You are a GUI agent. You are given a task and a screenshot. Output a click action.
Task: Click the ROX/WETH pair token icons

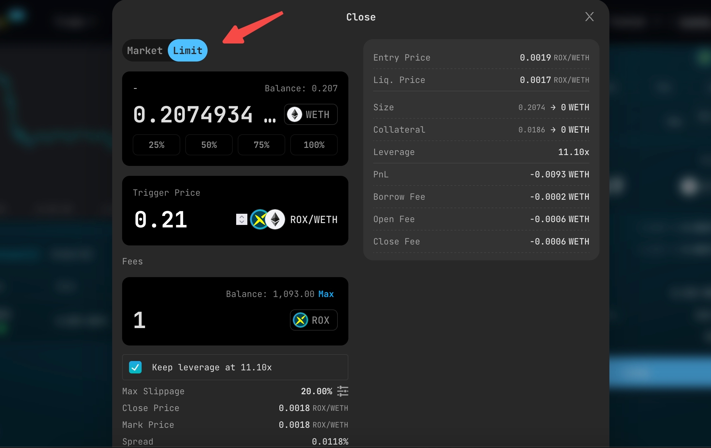(268, 219)
